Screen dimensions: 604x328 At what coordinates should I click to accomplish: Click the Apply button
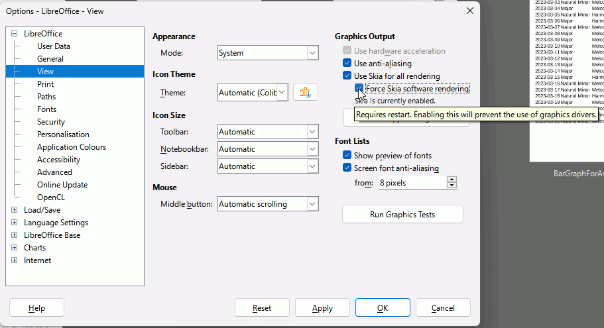pos(322,307)
